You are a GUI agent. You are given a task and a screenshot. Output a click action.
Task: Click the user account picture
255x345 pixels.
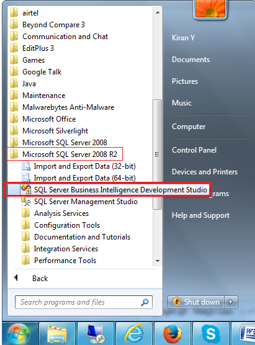[210, 9]
